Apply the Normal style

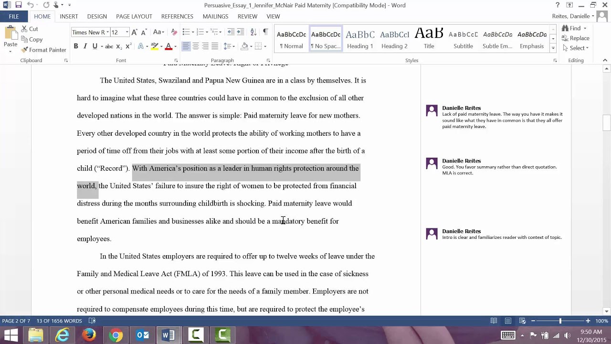point(291,39)
